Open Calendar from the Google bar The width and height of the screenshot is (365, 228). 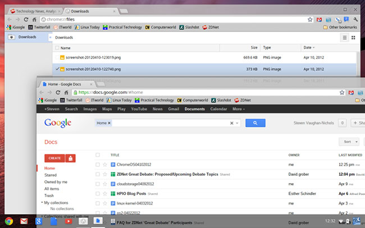point(218,109)
